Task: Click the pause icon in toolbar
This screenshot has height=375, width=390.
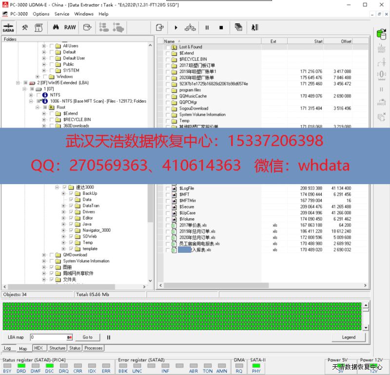Action: 207,28
